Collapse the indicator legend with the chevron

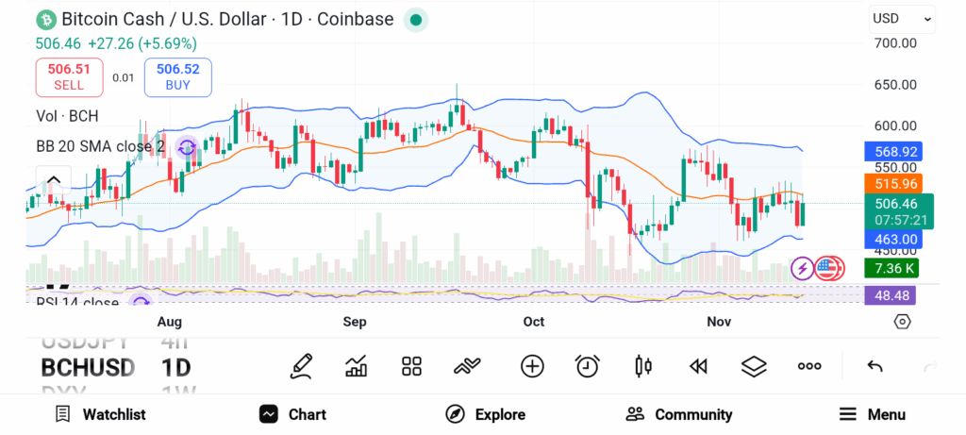54,180
